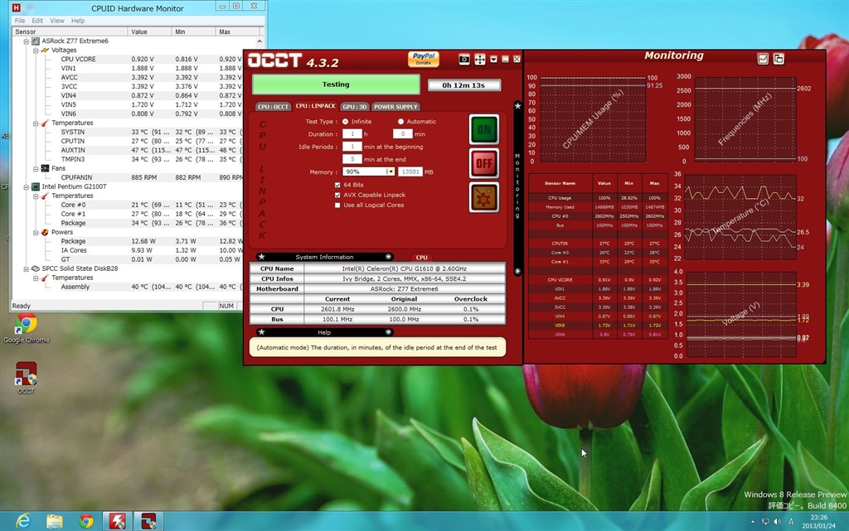Viewport: 849px width, 531px height.
Task: Click the Help section star icon
Action: point(261,332)
